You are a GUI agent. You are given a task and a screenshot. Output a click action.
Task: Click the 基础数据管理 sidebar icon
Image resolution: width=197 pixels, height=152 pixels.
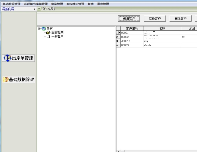6,80
